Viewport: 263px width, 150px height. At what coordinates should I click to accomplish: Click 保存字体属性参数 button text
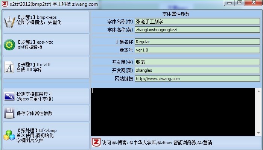pos(34,113)
